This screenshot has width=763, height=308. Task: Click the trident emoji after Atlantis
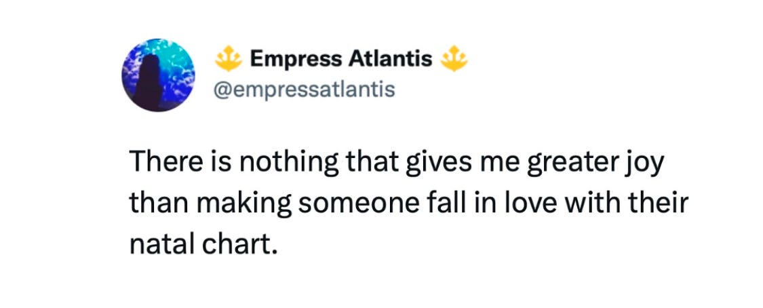click(x=454, y=60)
